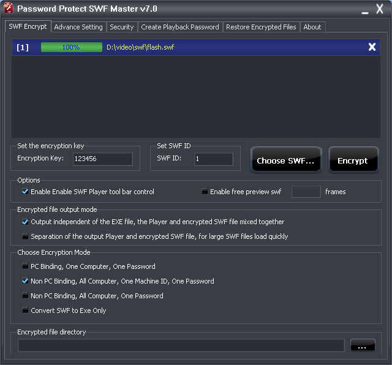Select Non PC Binding with Machine ID
This screenshot has height=365, width=392.
click(x=25, y=281)
